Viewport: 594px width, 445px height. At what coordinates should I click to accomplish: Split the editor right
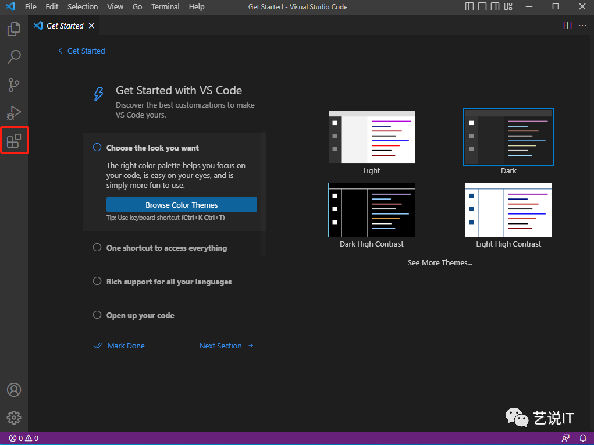(x=567, y=26)
